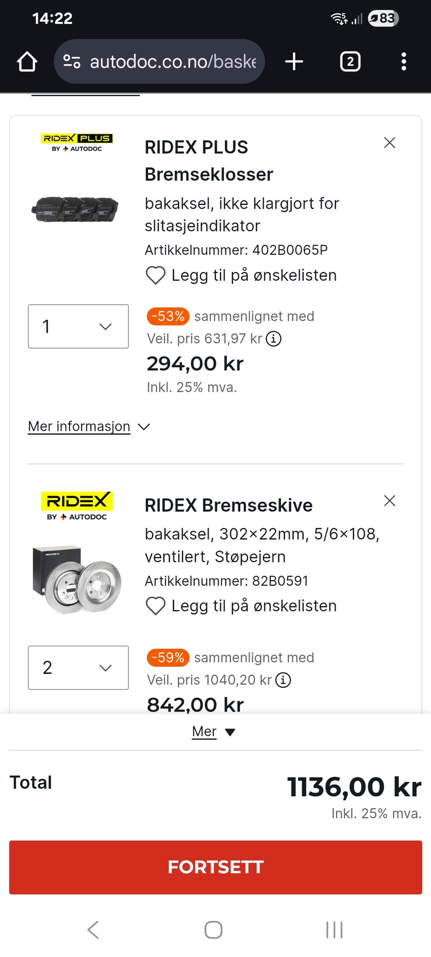Open the brake disc product thumbnail
This screenshot has width=431, height=957.
pyautogui.click(x=76, y=579)
